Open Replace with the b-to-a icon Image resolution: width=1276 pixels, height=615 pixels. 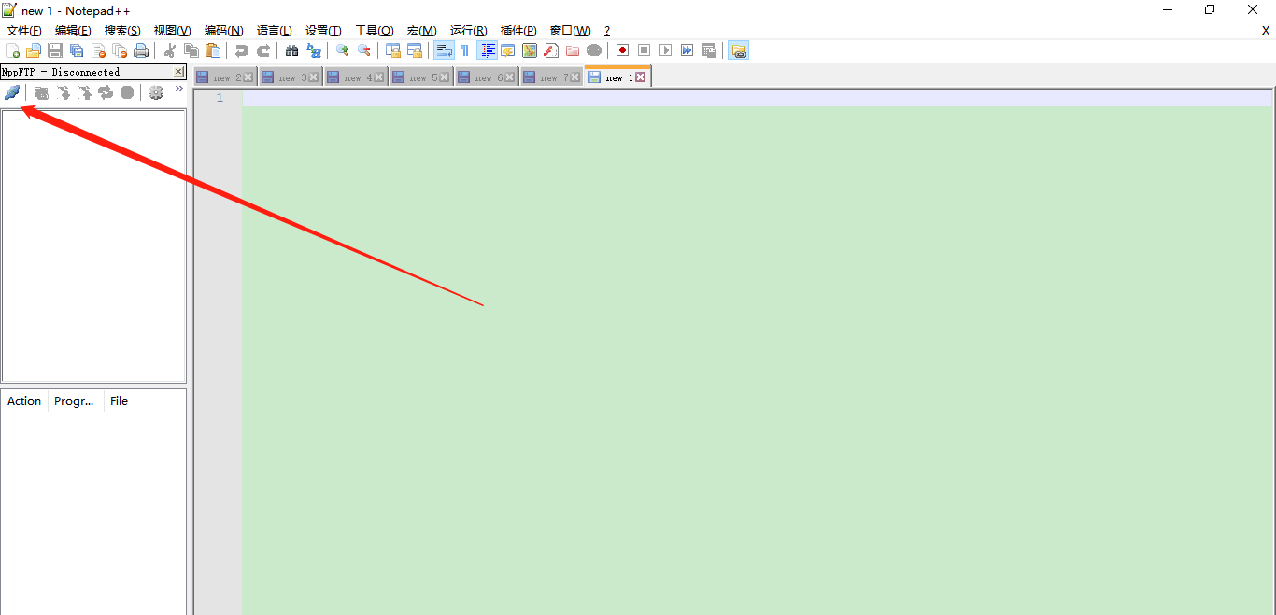click(314, 50)
